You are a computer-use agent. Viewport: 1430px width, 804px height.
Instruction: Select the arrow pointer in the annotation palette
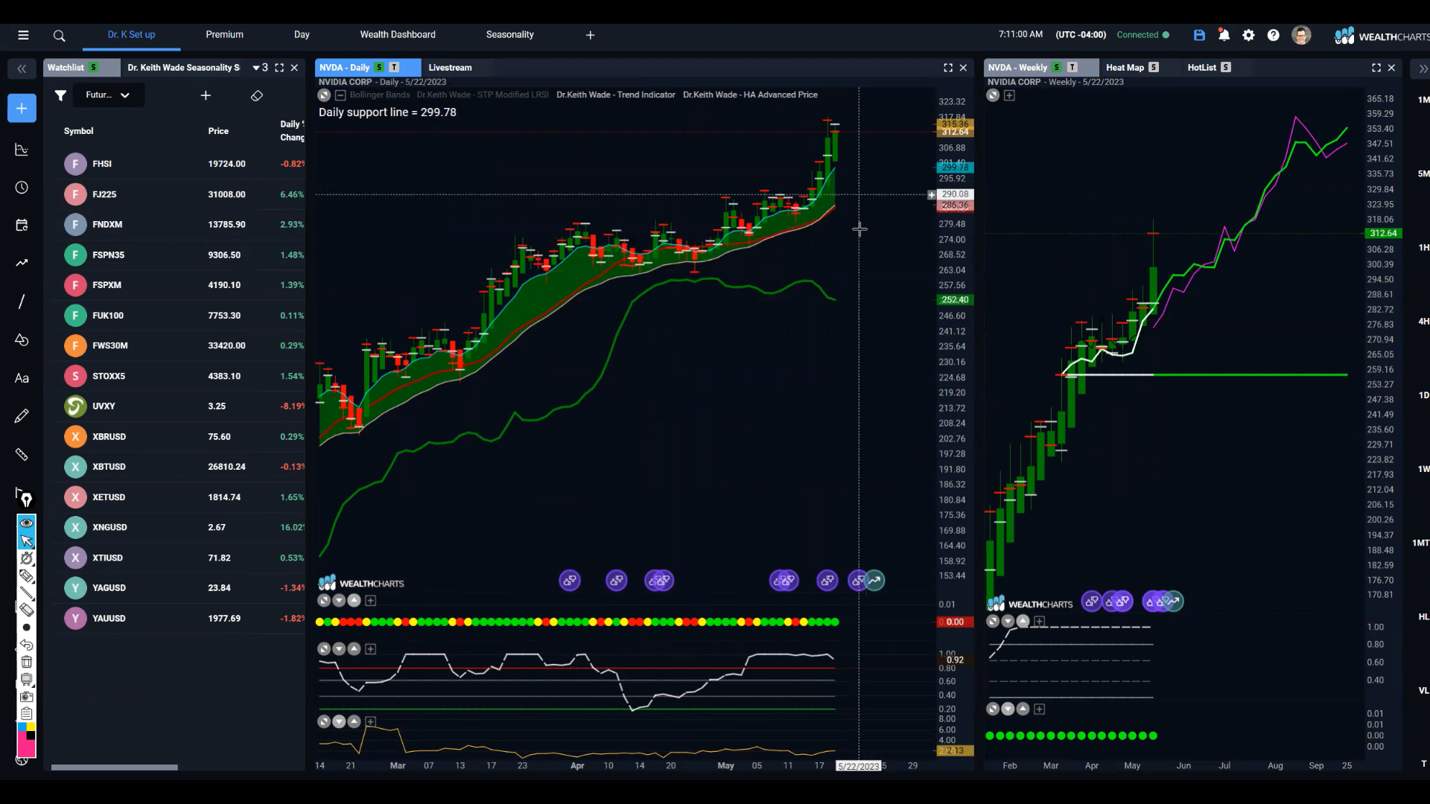pyautogui.click(x=27, y=540)
